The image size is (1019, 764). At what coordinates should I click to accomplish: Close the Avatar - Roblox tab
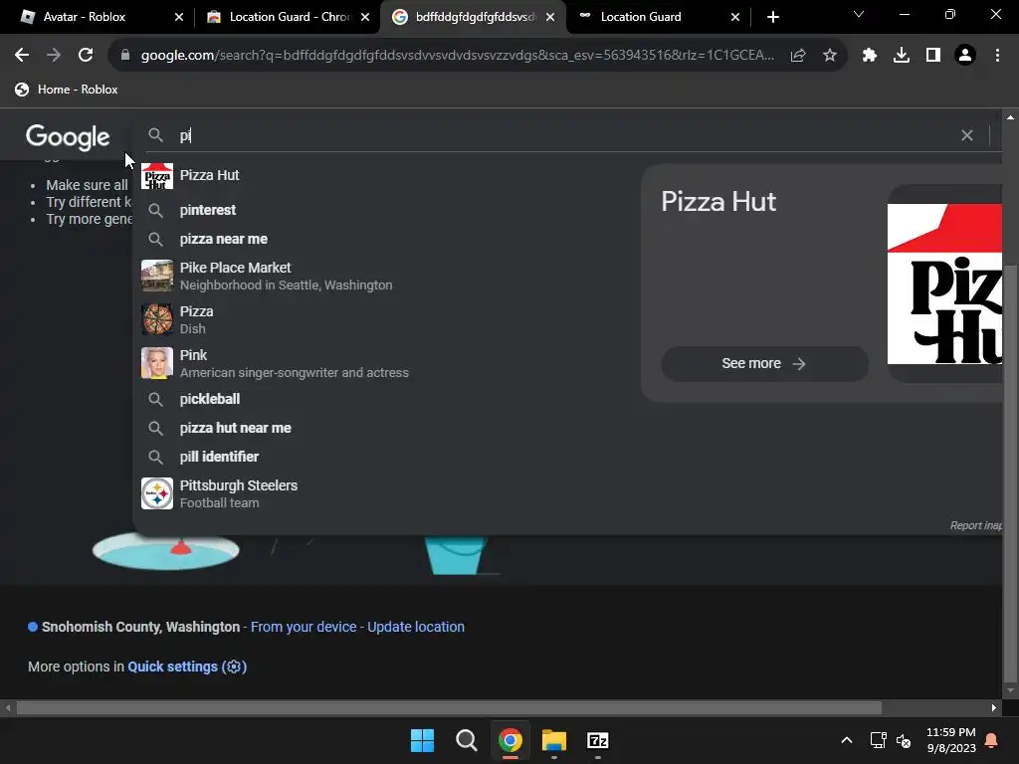(x=179, y=17)
